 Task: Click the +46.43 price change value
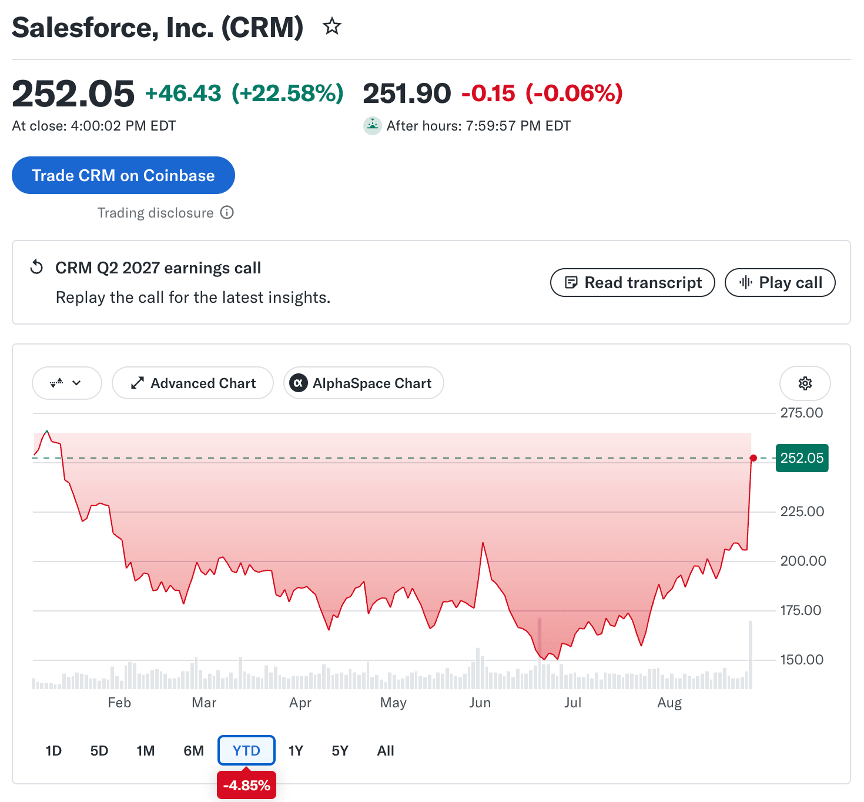[183, 93]
